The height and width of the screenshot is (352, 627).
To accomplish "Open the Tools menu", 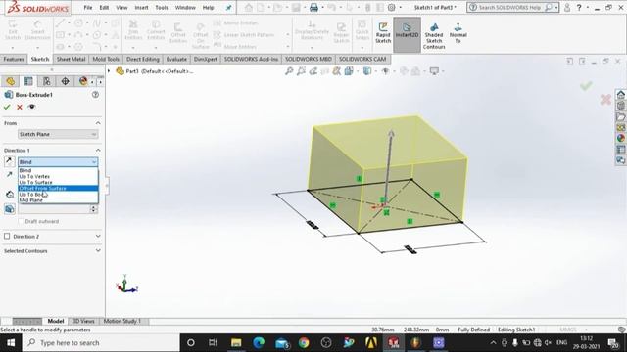I will pyautogui.click(x=162, y=7).
